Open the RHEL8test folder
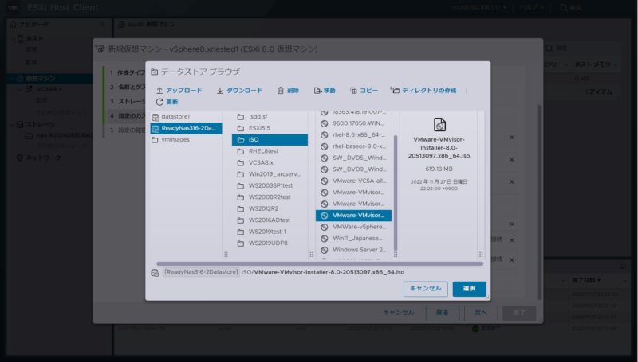 pyautogui.click(x=270, y=151)
